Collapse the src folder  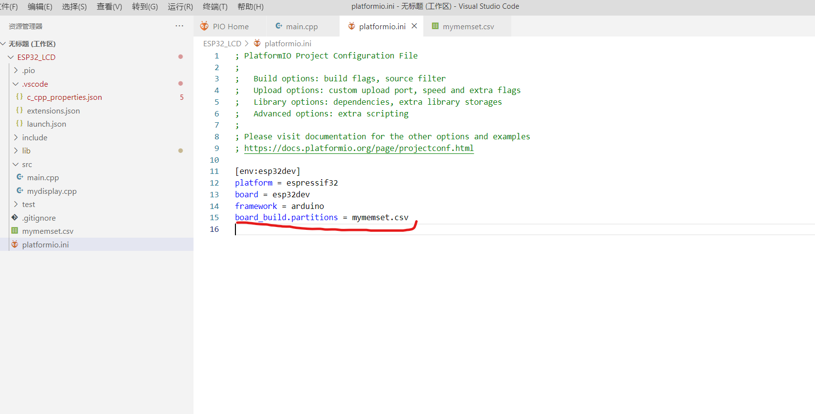tap(16, 164)
